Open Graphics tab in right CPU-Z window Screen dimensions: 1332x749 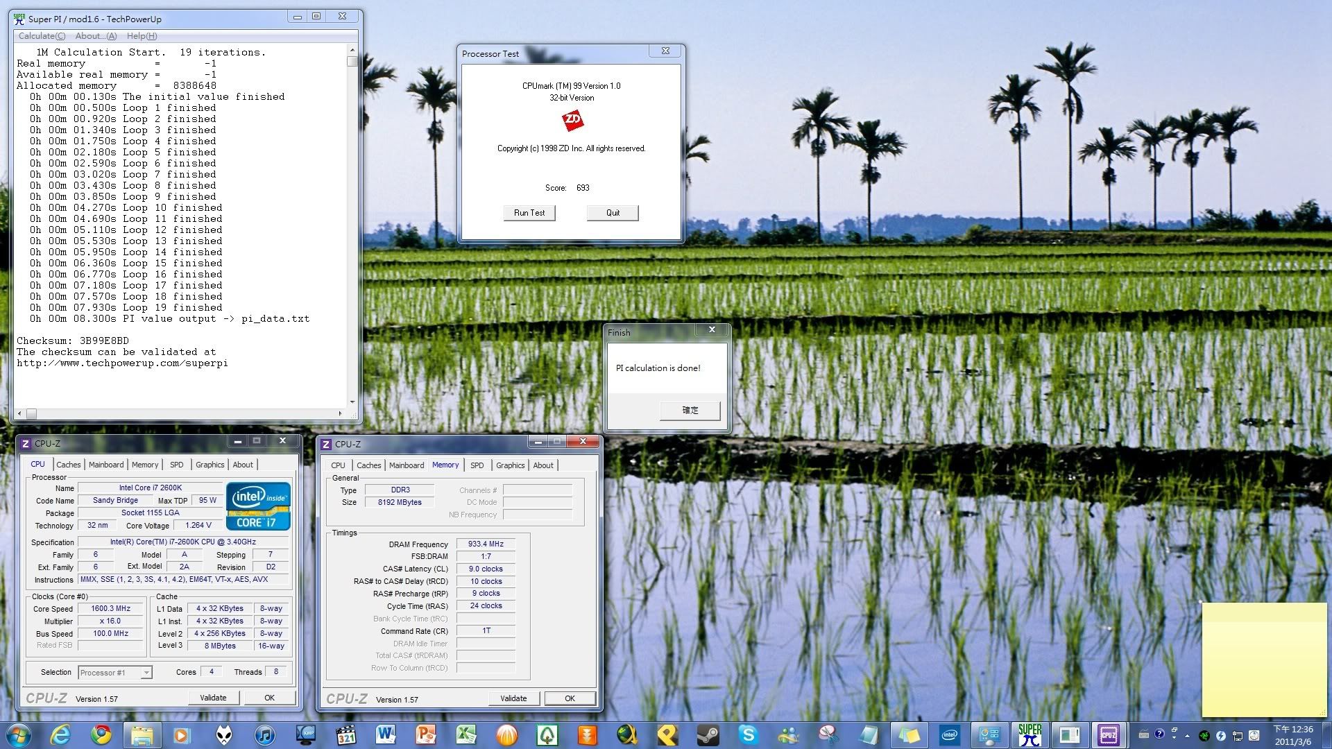510,465
